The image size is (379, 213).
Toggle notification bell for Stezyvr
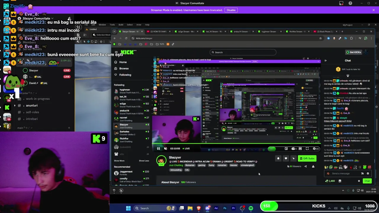click(278, 159)
